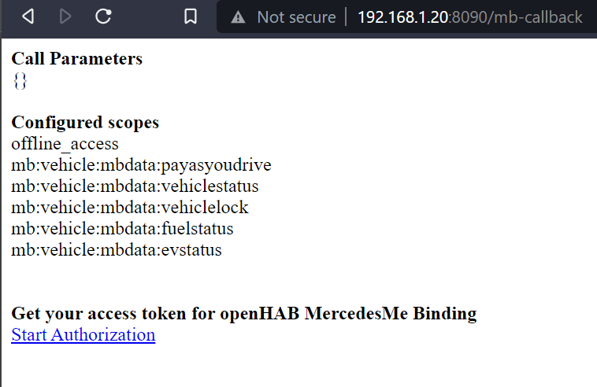Screen dimensions: 597x387
Task: Bookmark this page with the bookmark icon
Action: [190, 17]
